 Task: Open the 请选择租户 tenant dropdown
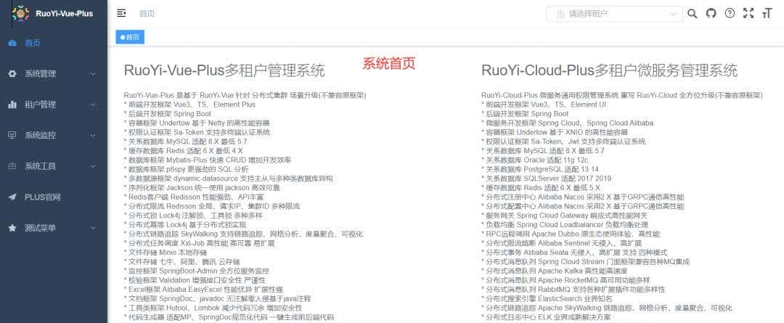pos(615,14)
